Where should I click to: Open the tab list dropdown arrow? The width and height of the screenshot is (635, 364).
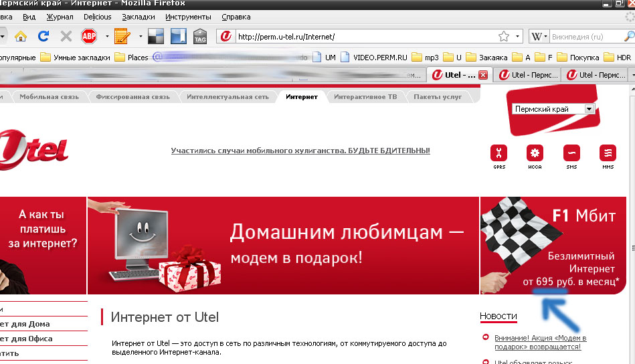[x=632, y=75]
